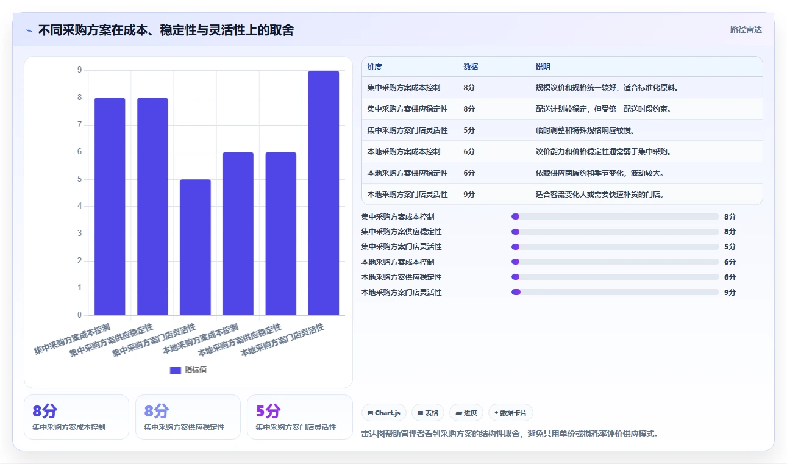Image resolution: width=787 pixels, height=464 pixels.
Task: Click the progress bar for 本地采购方案门店灵活性
Action: (615, 292)
